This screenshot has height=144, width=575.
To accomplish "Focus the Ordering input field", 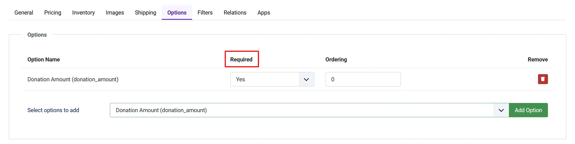I will click(x=363, y=79).
